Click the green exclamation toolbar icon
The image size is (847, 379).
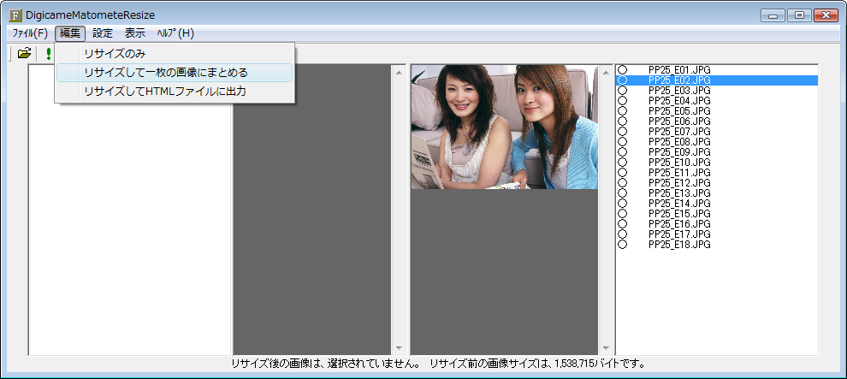click(49, 53)
